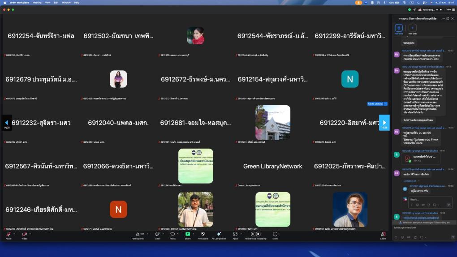Start camera using the Video button
Image resolution: width=457 pixels, height=257 pixels.
pyautogui.click(x=24, y=235)
